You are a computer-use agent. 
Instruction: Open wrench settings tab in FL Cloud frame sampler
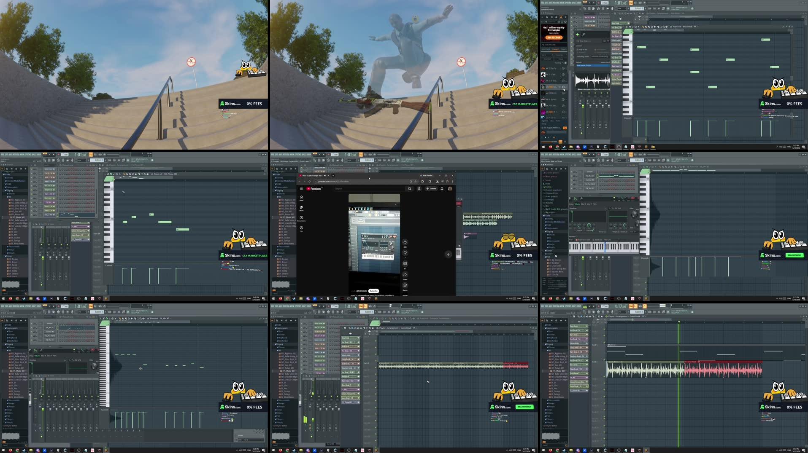click(584, 35)
